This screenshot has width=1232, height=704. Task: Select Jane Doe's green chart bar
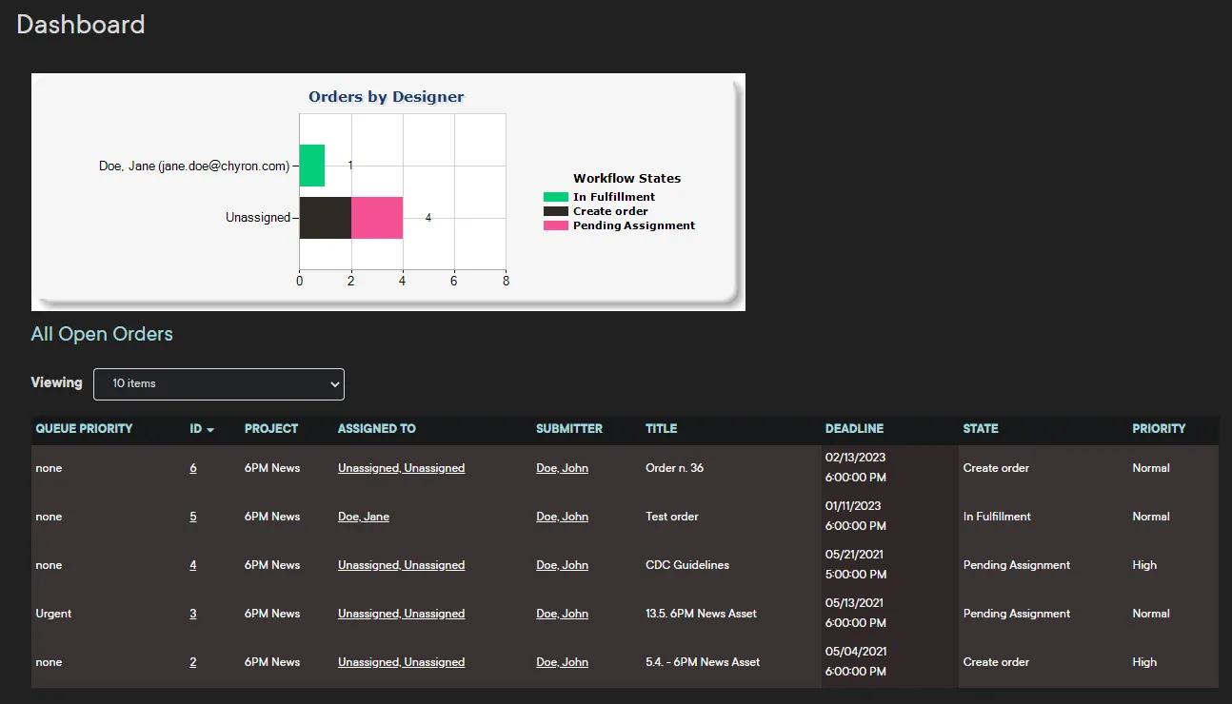pyautogui.click(x=312, y=166)
